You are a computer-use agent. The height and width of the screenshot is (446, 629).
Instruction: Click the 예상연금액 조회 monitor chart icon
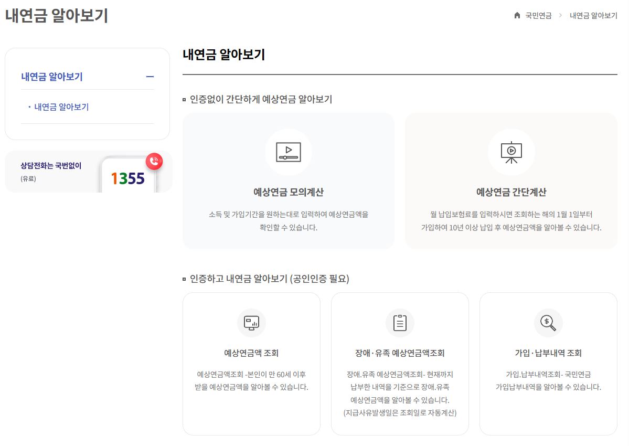pos(251,323)
